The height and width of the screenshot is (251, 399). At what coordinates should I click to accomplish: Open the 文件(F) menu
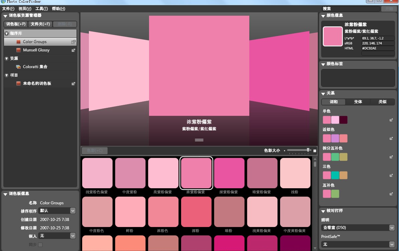(8, 9)
